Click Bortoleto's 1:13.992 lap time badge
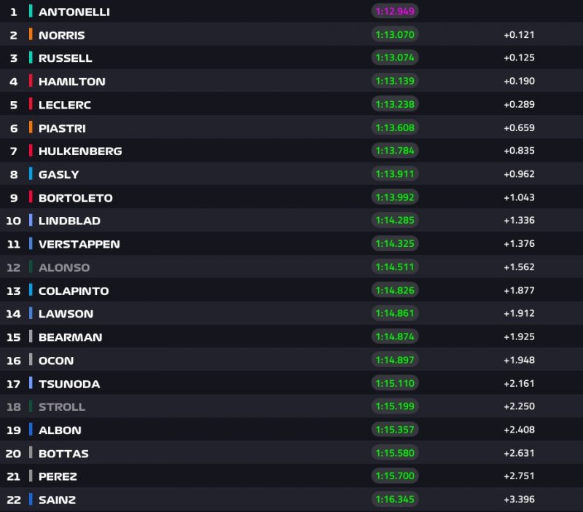Image resolution: width=583 pixels, height=512 pixels. pos(395,197)
